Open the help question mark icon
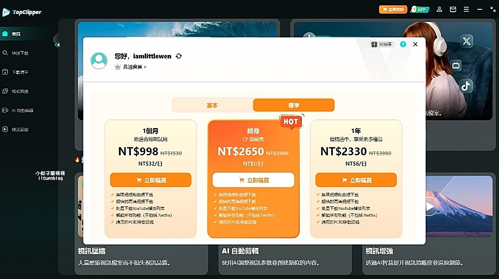The height and width of the screenshot is (279, 499). click(x=403, y=44)
